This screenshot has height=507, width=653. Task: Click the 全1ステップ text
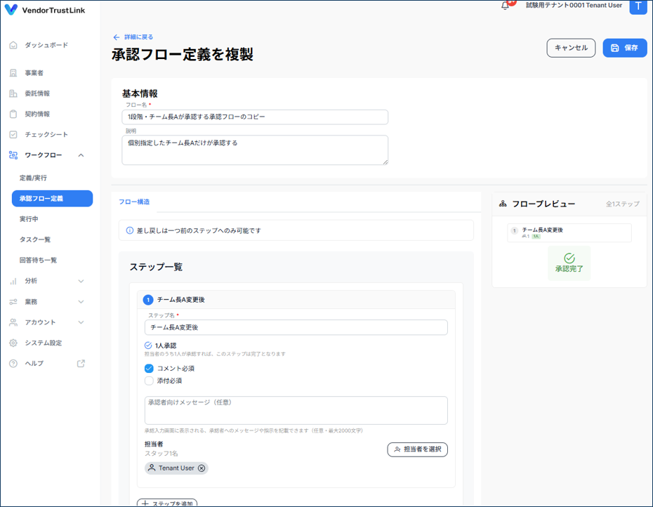point(623,204)
